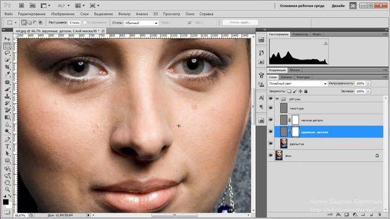Select the 'крупные детали' layer mask thumbnail
This screenshot has width=390, height=219.
(x=295, y=131)
